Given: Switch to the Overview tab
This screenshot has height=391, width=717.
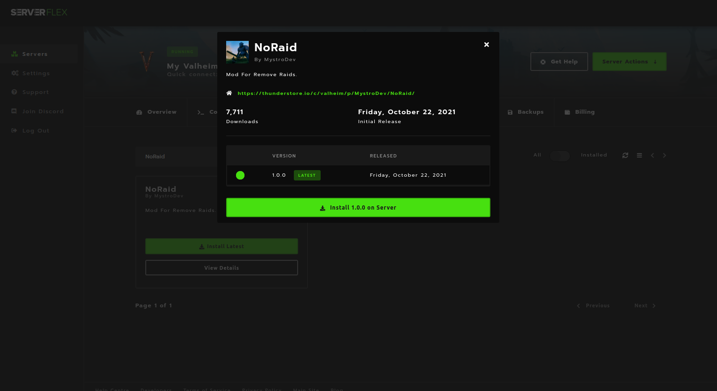Looking at the screenshot, I should pos(157,112).
